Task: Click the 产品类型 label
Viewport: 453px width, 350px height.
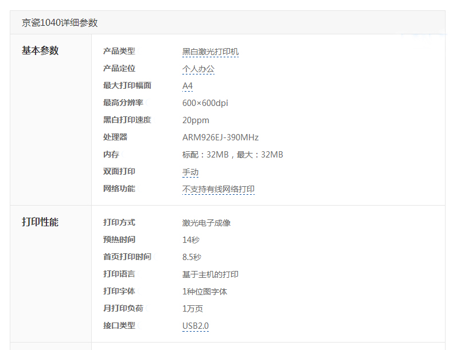Action: tap(119, 52)
